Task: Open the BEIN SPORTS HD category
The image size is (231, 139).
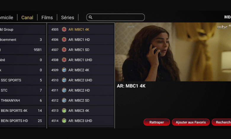Action: [23, 121]
